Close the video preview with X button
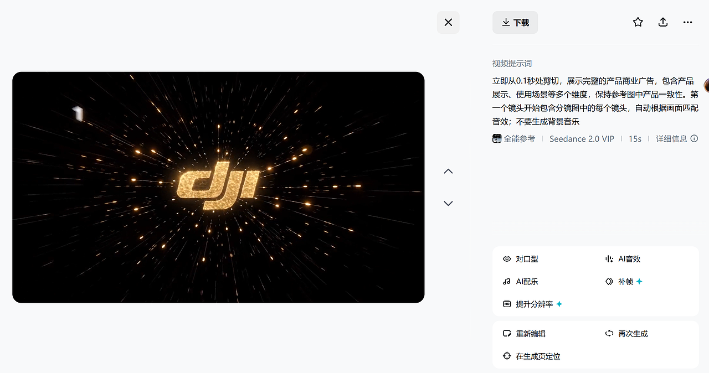Screen dimensions: 709x373 click(448, 22)
